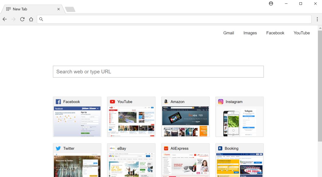Click the eBay tile title text
Image resolution: width=322 pixels, height=177 pixels.
[122, 148]
